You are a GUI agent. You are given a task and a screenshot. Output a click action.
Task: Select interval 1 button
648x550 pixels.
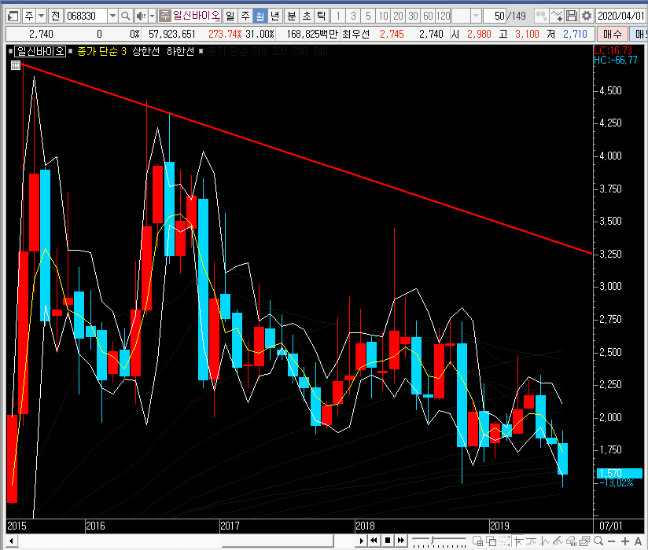pyautogui.click(x=338, y=16)
